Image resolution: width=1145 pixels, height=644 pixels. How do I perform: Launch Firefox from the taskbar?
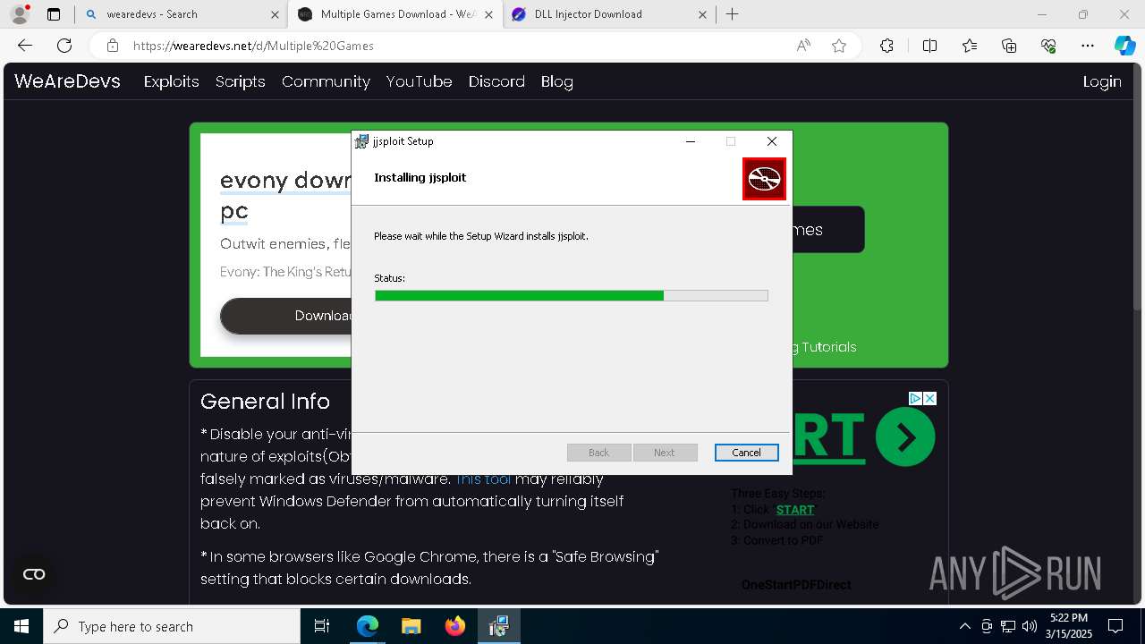pos(454,626)
